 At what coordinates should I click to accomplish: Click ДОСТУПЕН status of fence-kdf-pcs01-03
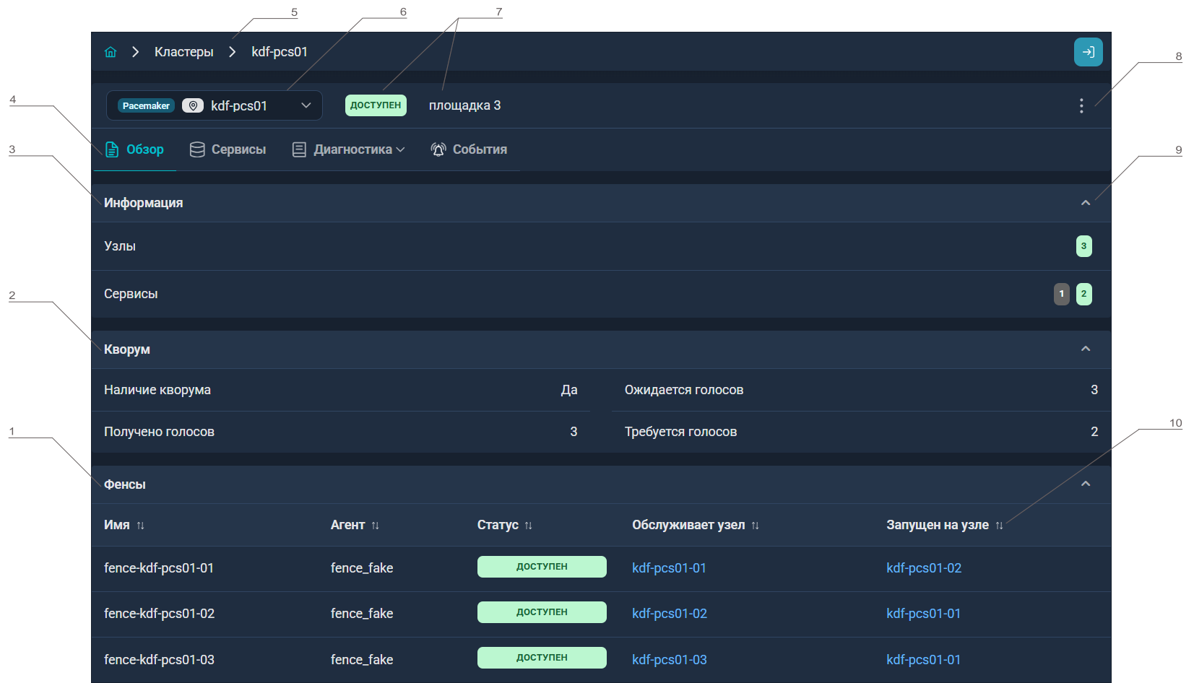coord(542,658)
